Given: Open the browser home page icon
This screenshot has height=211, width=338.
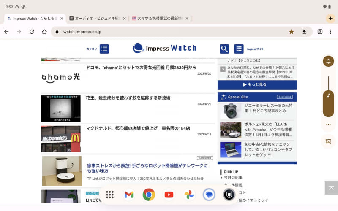Looking at the screenshot, I should [44, 32].
